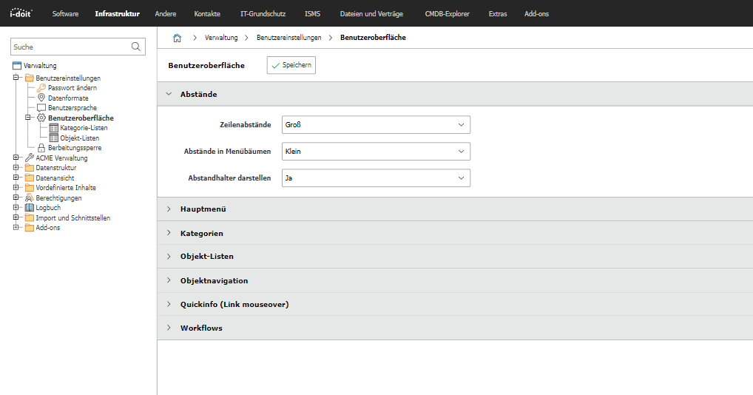Screen dimensions: 753x395
Task: Expand the Datenstruktur tree node
Action: [x=16, y=167]
